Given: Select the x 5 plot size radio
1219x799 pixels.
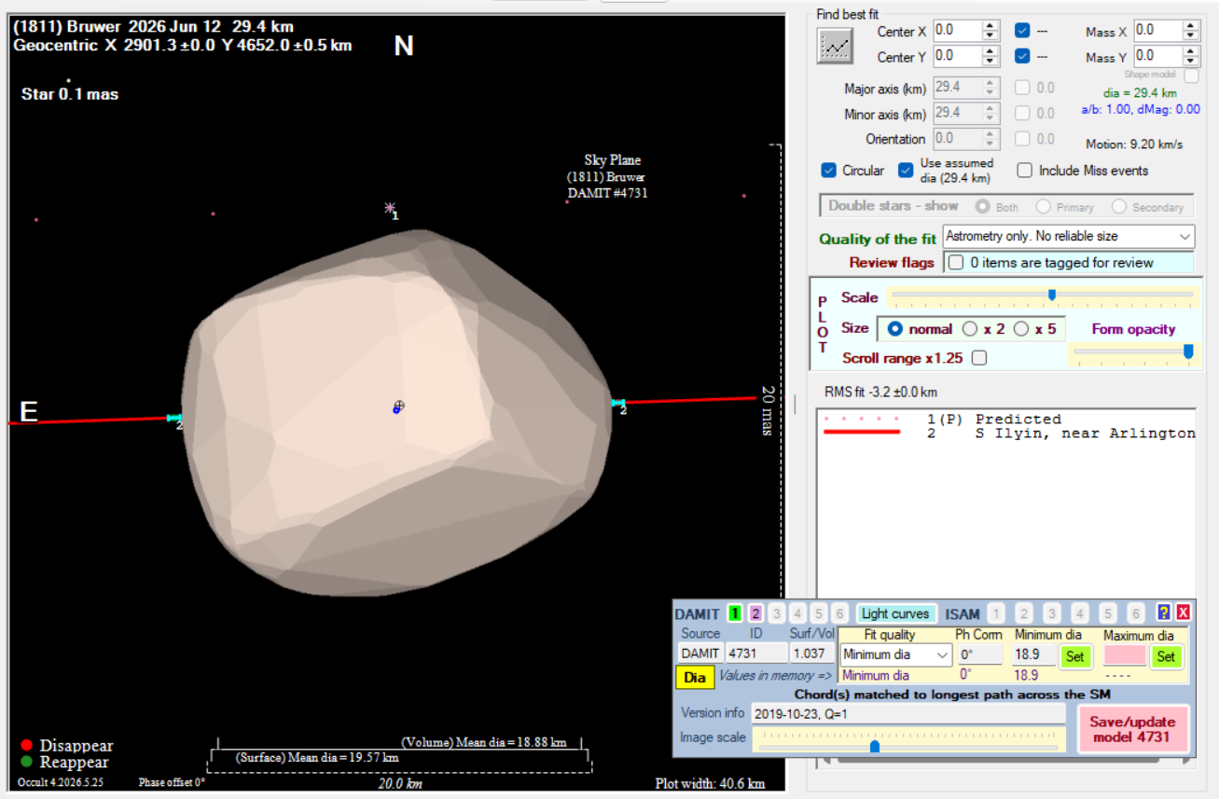Looking at the screenshot, I should click(x=1021, y=329).
